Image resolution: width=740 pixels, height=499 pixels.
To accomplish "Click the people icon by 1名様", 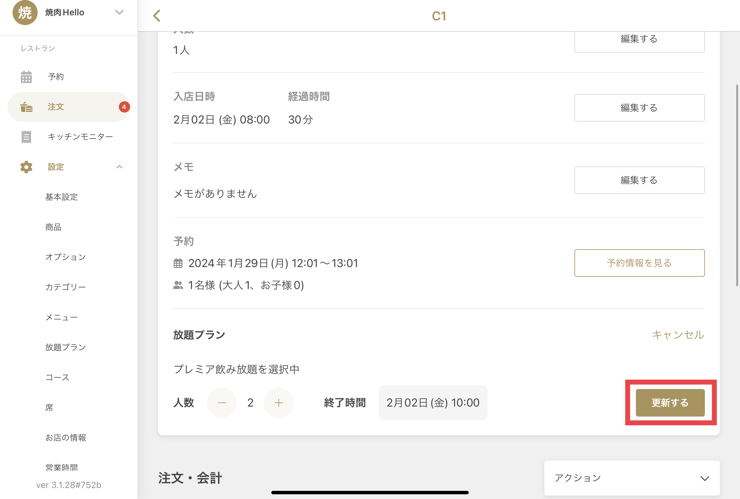I will tap(178, 285).
